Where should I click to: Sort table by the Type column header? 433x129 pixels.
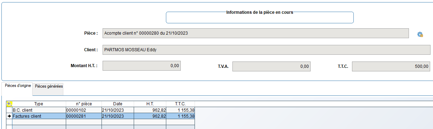(x=39, y=104)
